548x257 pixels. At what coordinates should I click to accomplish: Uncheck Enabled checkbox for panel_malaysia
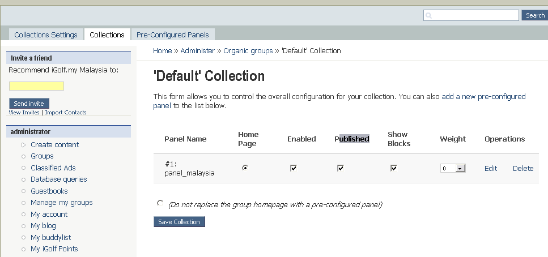coord(293,168)
